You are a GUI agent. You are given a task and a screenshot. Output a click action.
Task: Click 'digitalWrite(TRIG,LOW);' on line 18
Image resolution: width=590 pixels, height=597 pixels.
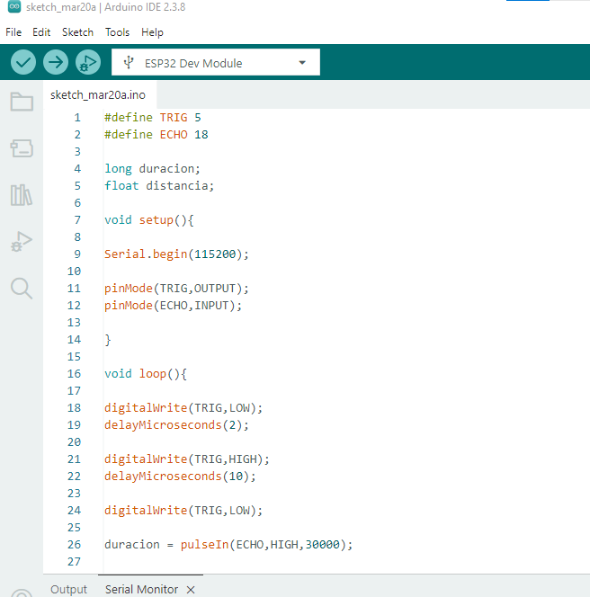[x=183, y=408]
